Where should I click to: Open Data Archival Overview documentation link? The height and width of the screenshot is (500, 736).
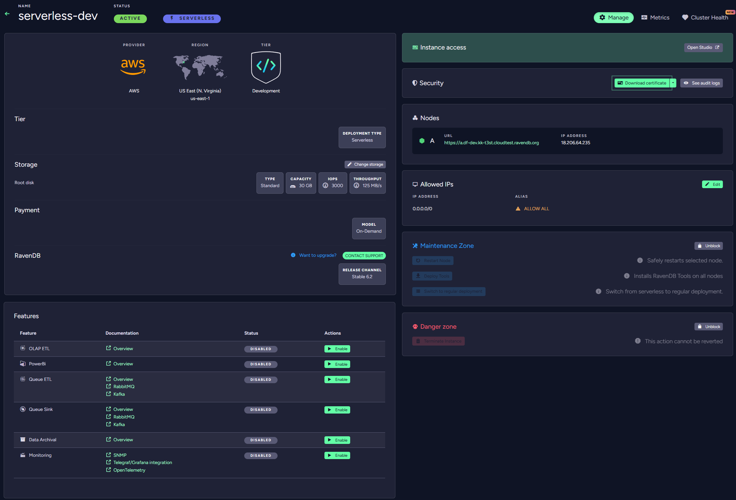tap(119, 440)
